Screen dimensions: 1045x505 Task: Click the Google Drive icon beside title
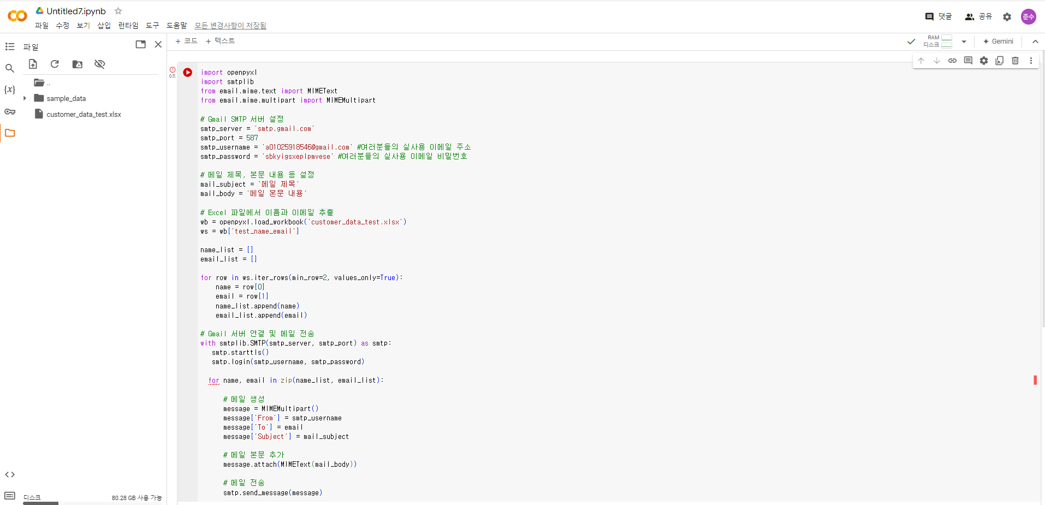[40, 11]
